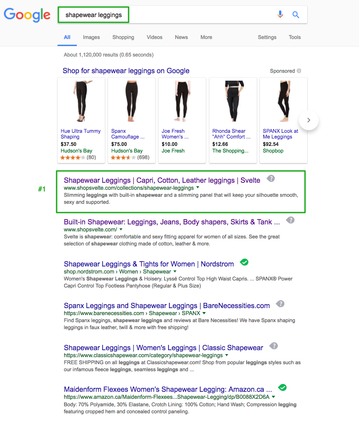
Task: Click the $10.00 Joe Fresh price
Action: (169, 144)
